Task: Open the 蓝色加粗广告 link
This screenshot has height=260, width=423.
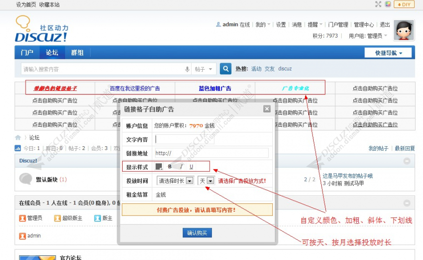Action: [x=215, y=88]
